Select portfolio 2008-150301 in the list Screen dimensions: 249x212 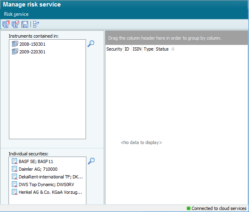[32, 44]
